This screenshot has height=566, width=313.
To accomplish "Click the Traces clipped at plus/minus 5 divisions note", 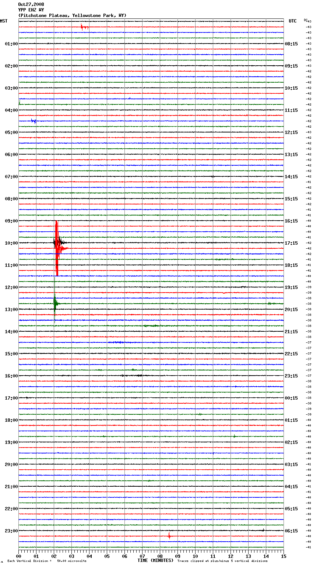I will point(223,561).
